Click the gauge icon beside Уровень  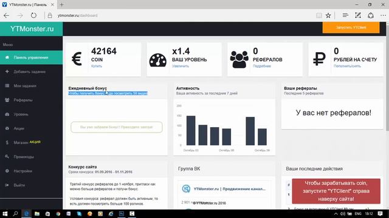(x=7, y=114)
